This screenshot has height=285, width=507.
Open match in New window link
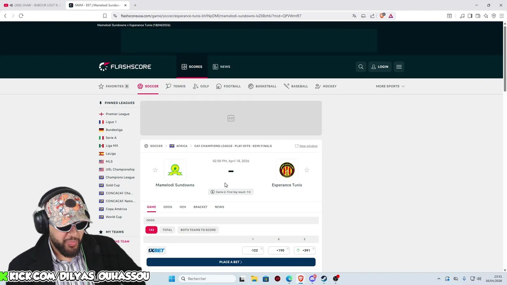point(306,146)
